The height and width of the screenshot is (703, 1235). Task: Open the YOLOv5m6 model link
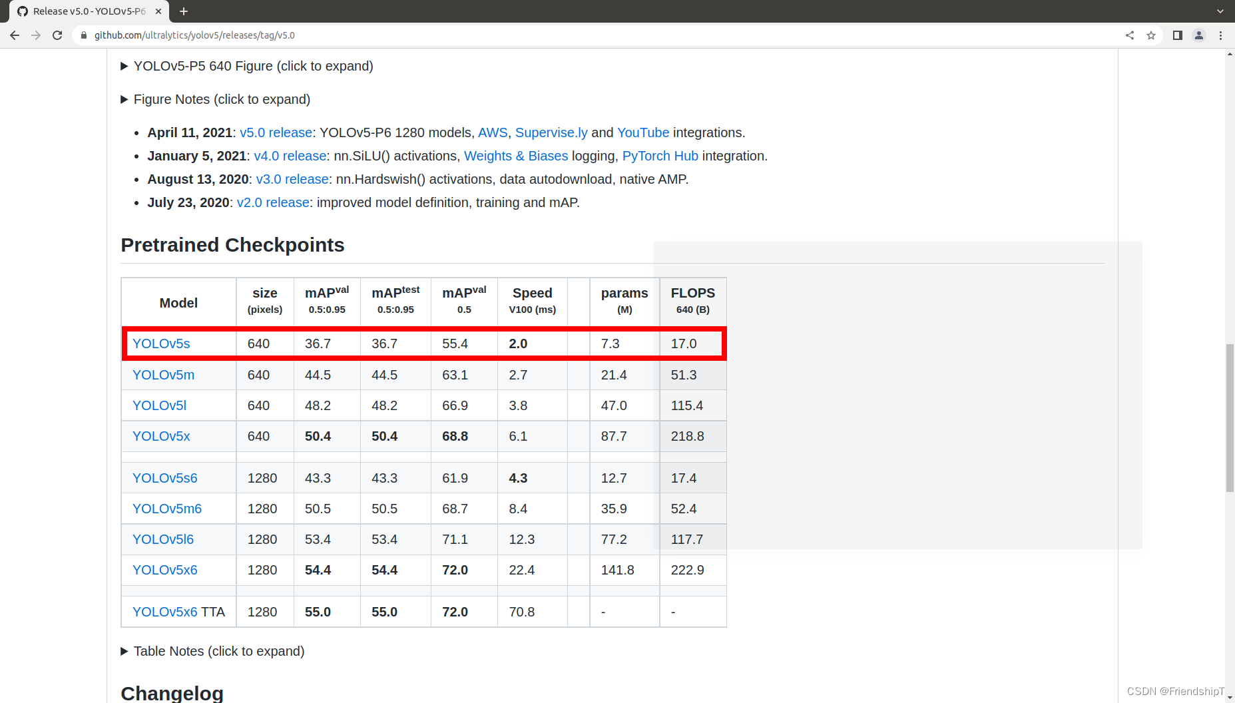(167, 509)
